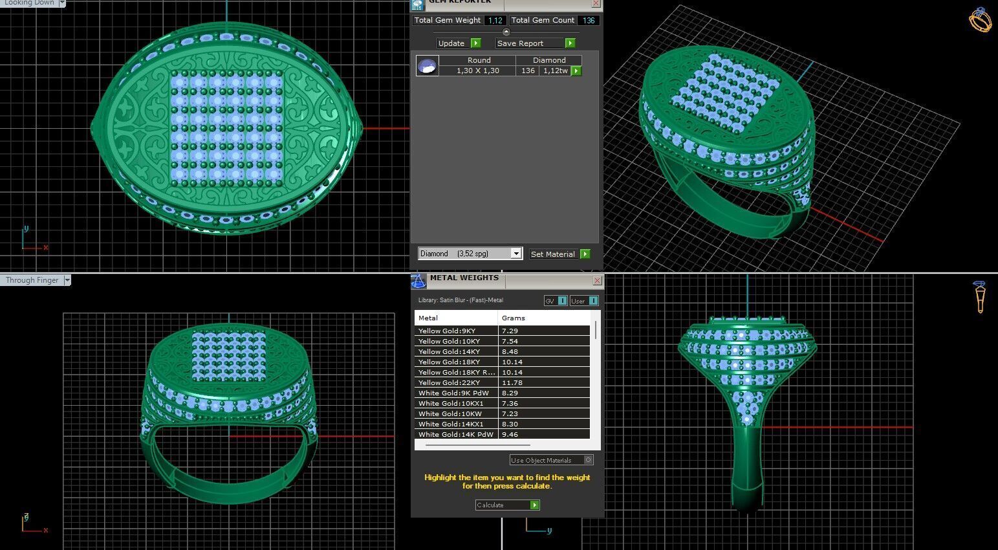
Task: Select the White Gold:10KX1 row
Action: [x=503, y=403]
